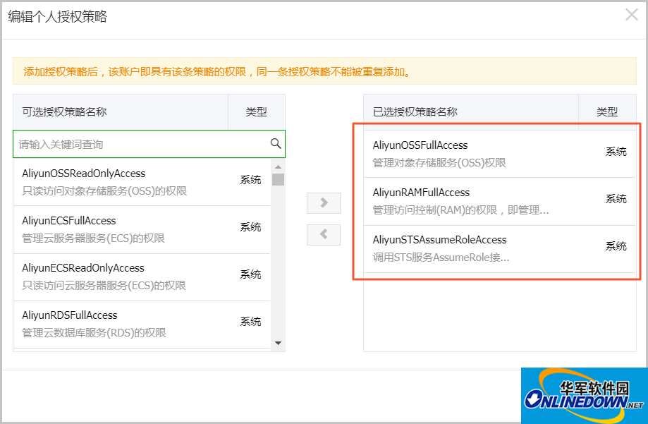
Task: Pick the AliyunRDSFullAccess policy
Action: point(70,315)
